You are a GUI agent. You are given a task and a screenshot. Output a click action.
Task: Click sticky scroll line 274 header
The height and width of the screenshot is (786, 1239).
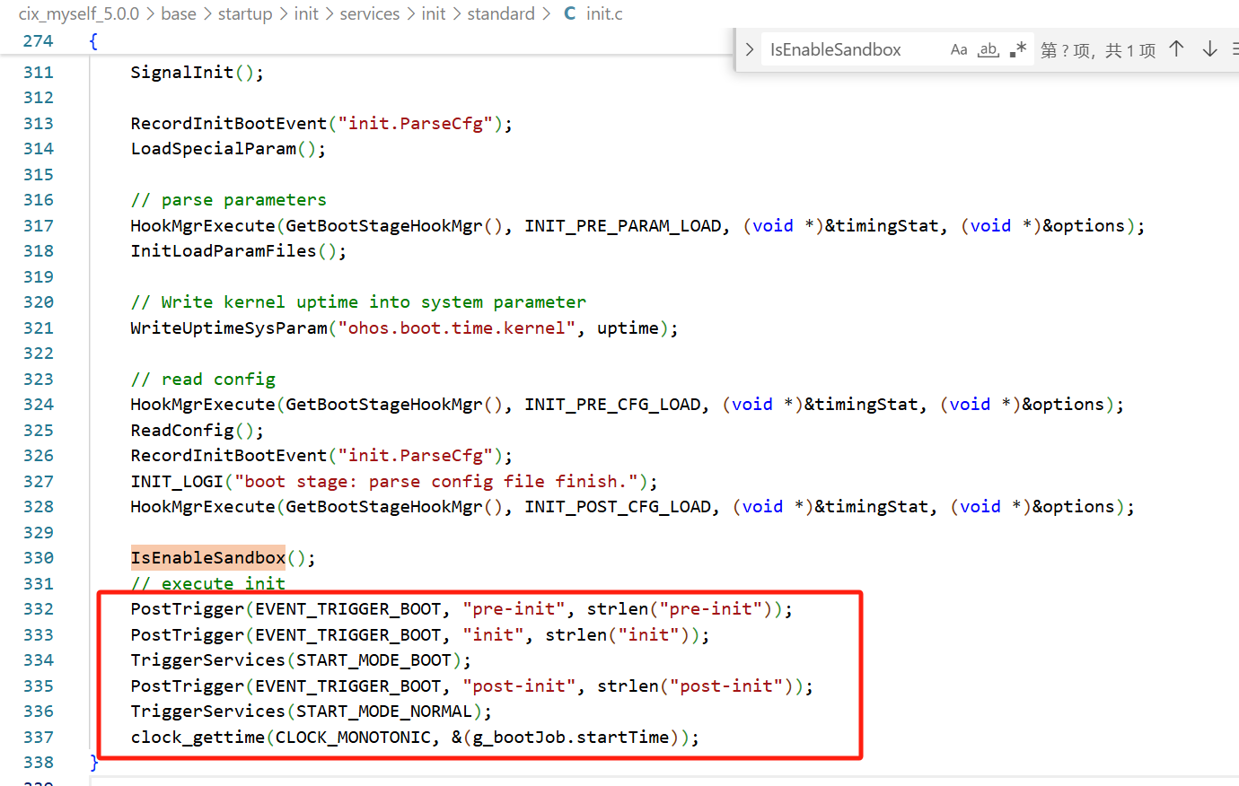click(x=368, y=41)
